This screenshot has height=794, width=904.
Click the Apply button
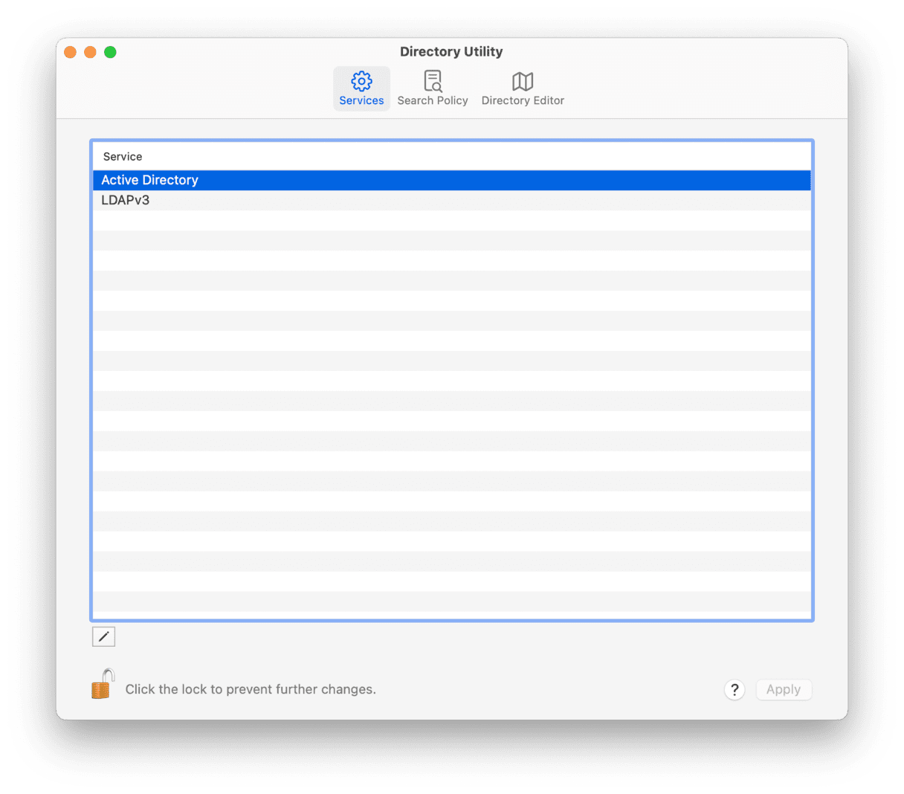[784, 690]
